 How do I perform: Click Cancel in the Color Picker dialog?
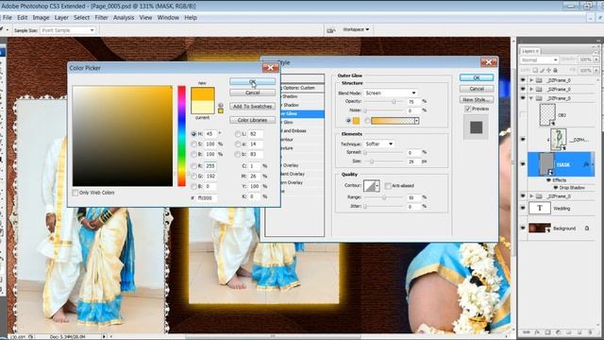252,93
